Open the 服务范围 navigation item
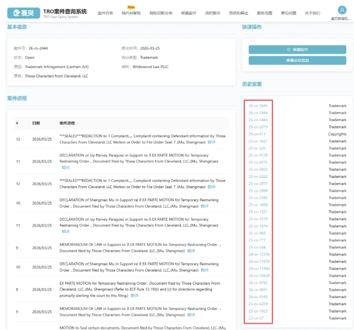This screenshot has width=354, height=330. pyautogui.click(x=264, y=13)
